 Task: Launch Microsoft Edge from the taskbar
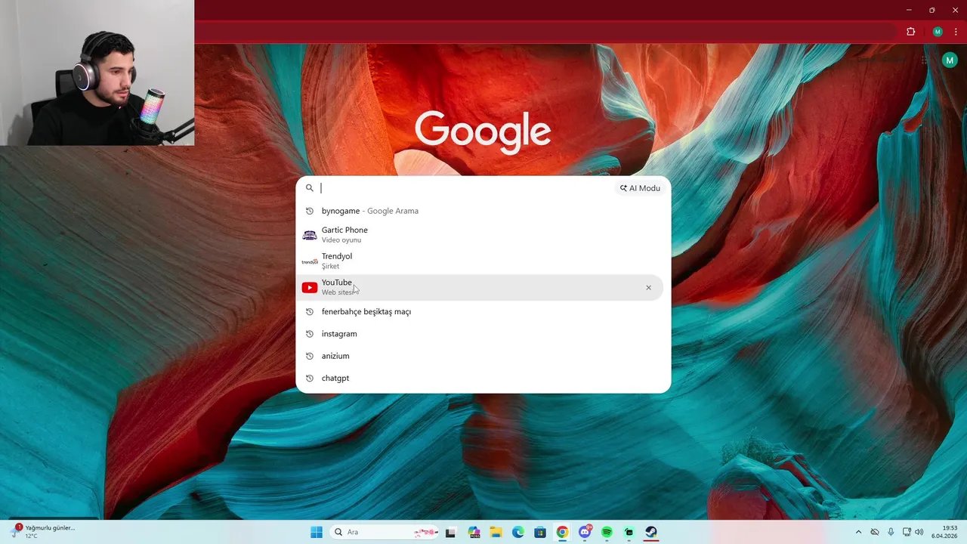518,532
